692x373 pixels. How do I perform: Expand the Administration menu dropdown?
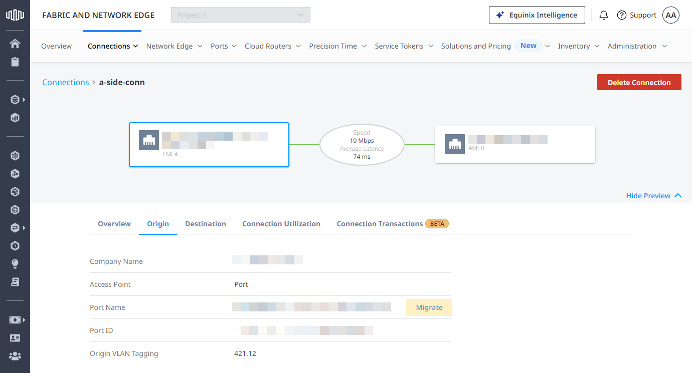[x=664, y=46]
